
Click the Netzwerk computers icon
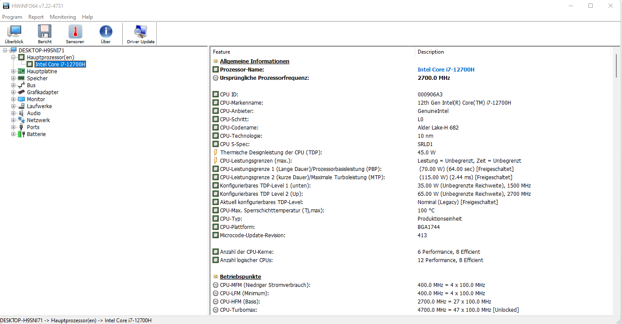click(x=21, y=120)
